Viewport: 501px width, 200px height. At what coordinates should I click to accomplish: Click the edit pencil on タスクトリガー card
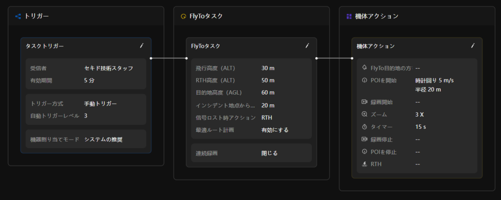(x=141, y=46)
